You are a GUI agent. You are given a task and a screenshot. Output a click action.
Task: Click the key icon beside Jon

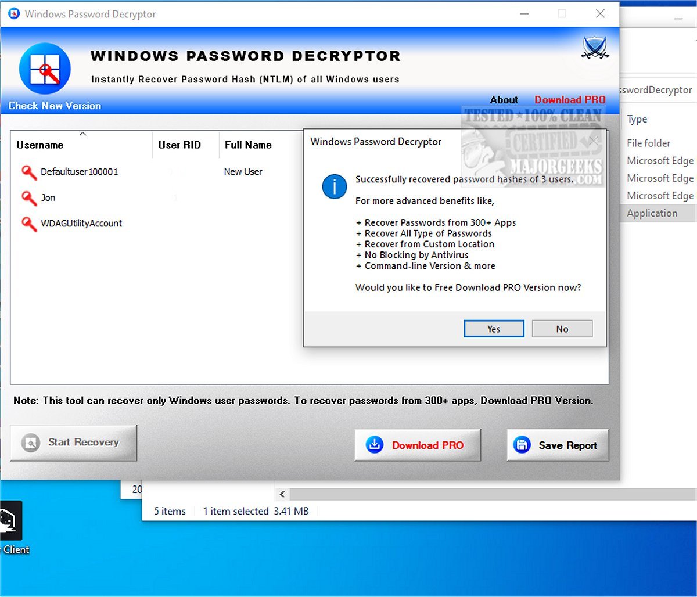tap(29, 197)
